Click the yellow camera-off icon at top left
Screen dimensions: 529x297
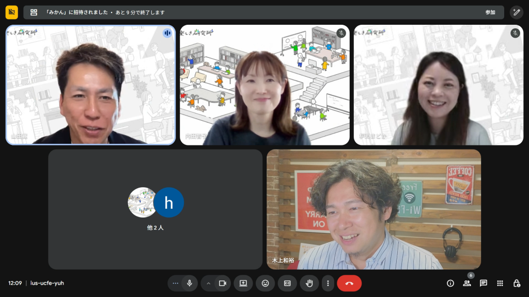pyautogui.click(x=12, y=12)
